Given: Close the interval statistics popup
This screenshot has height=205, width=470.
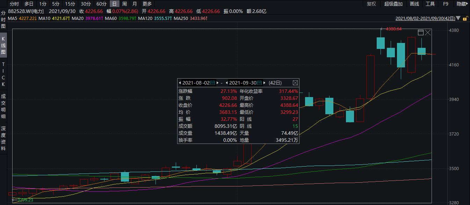Looking at the screenshot, I should 295,83.
